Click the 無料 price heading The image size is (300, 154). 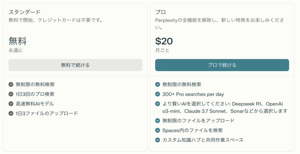coord(18,41)
